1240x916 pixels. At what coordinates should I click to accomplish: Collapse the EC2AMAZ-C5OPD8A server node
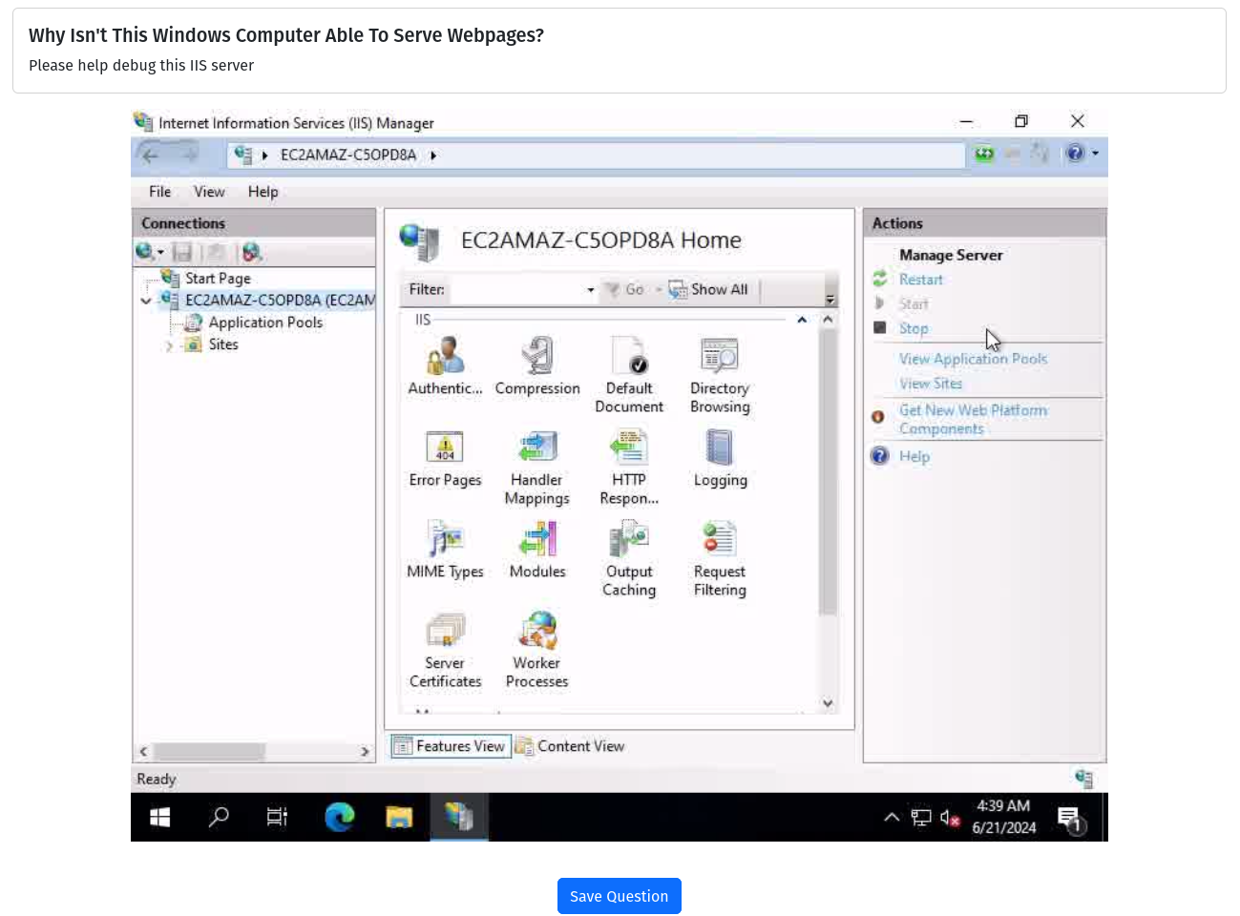tap(145, 301)
